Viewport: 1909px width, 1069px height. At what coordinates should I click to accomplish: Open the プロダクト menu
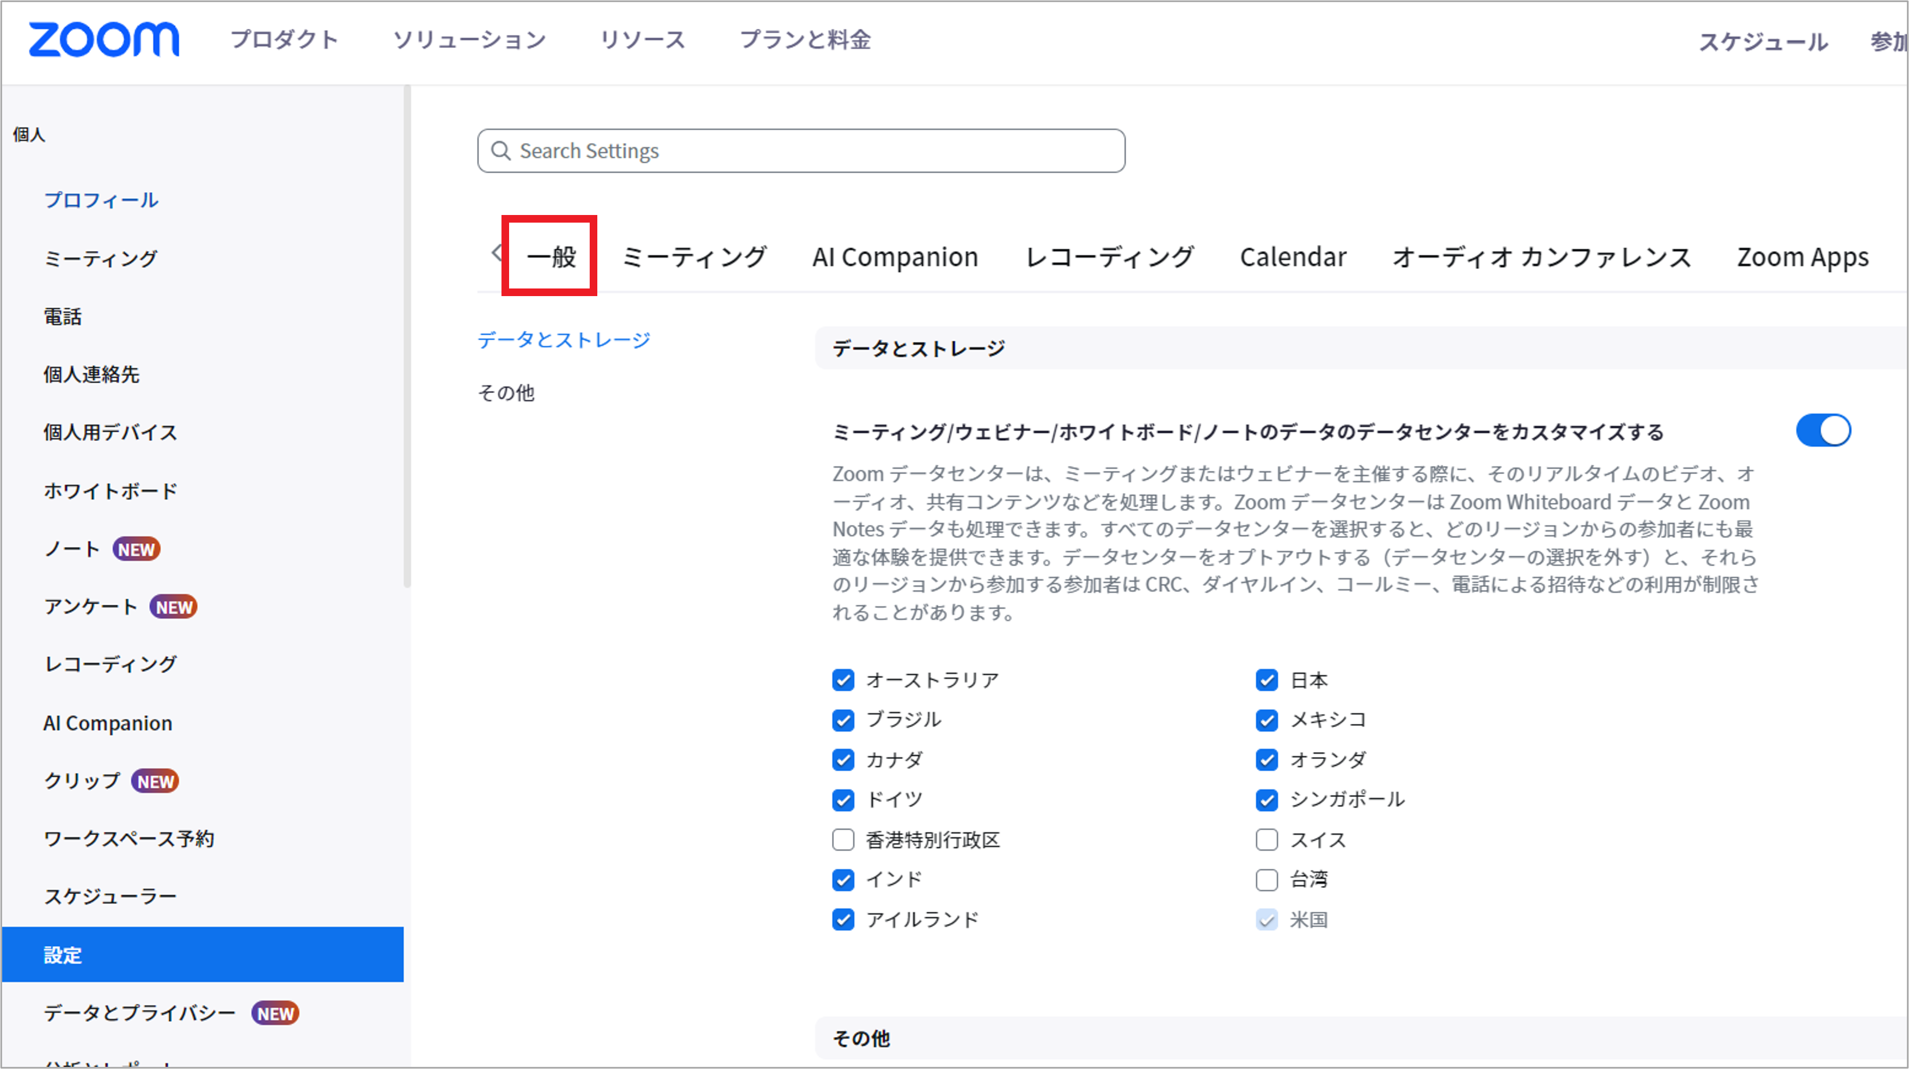click(x=285, y=39)
